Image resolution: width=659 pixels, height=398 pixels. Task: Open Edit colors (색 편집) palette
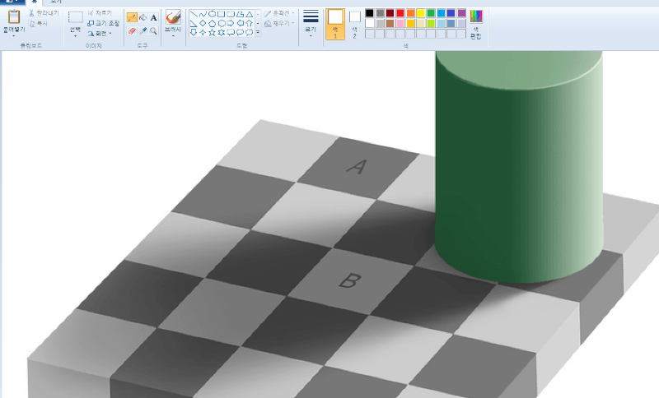pos(476,24)
